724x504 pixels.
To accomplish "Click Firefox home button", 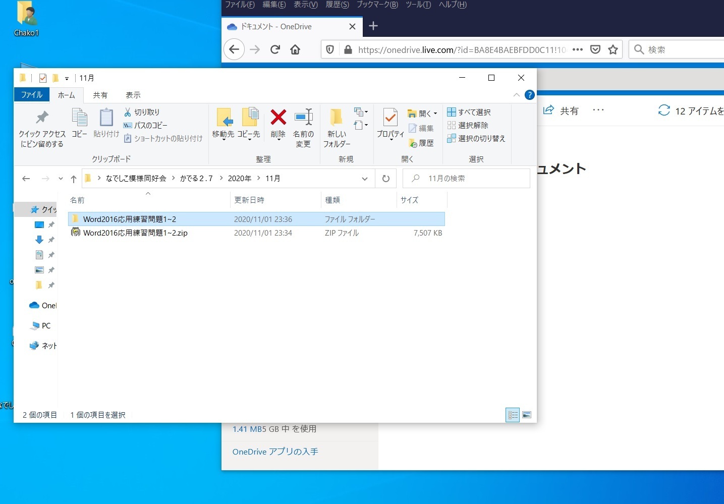I will 295,49.
